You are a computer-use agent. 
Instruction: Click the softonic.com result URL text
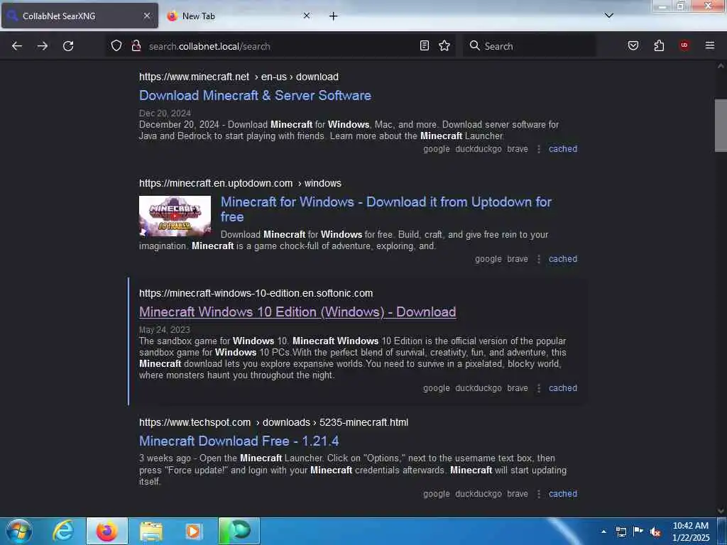pos(256,293)
